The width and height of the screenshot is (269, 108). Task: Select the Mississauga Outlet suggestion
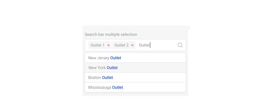pyautogui.click(x=135, y=88)
